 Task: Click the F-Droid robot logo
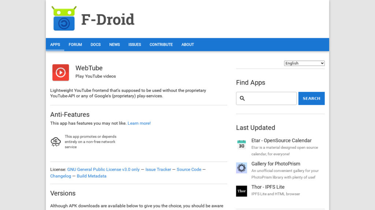click(x=64, y=18)
